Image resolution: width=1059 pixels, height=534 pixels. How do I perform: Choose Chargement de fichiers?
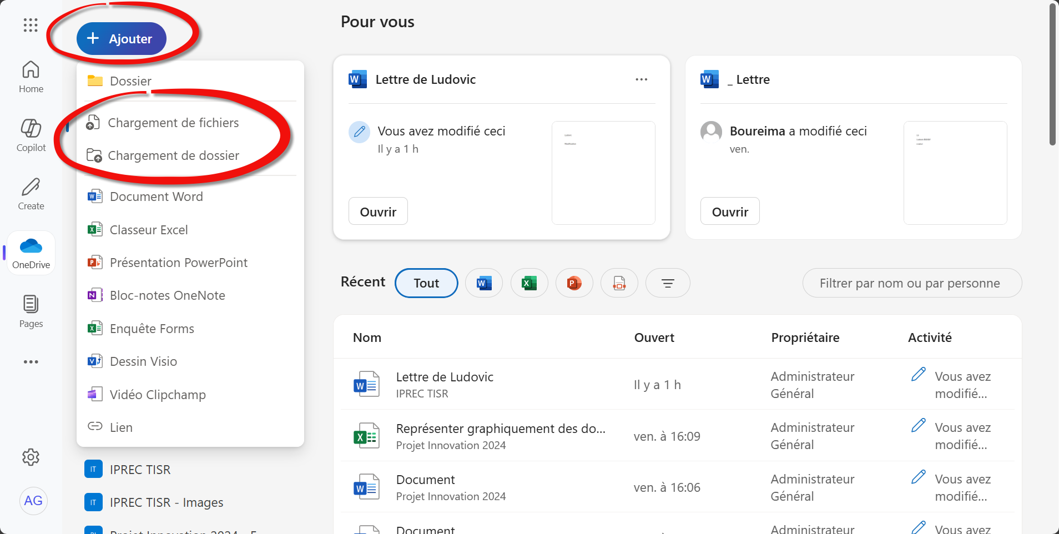(173, 123)
